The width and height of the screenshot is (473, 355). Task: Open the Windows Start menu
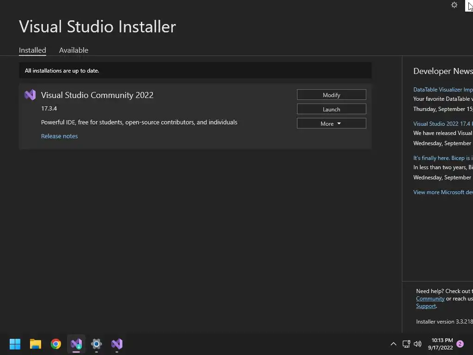coord(15,343)
